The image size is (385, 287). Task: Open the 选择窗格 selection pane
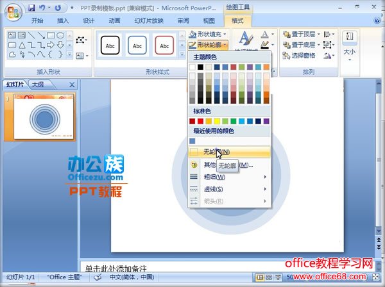click(299, 56)
